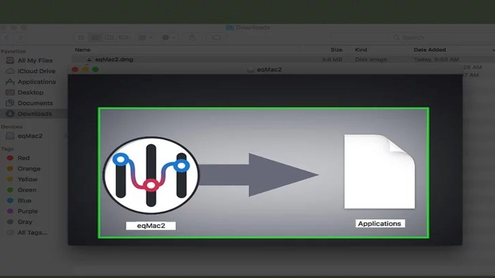Screen dimensions: 495x278
Task: Click the Applications folder shortcut icon
Action: point(379,172)
